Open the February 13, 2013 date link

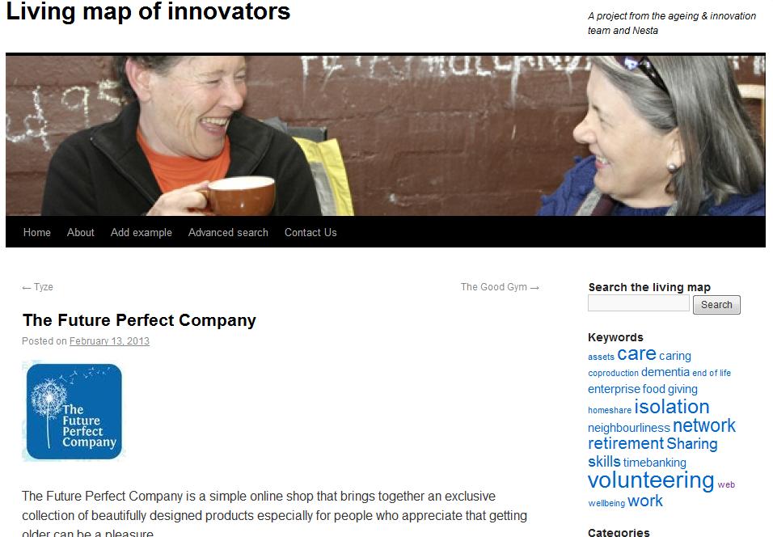pyautogui.click(x=109, y=341)
